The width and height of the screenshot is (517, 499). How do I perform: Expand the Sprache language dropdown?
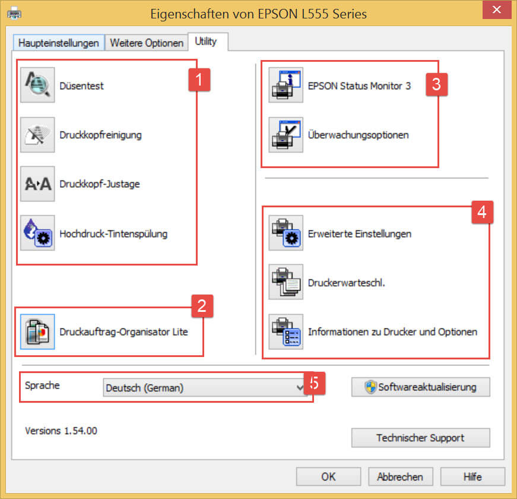tap(205, 388)
